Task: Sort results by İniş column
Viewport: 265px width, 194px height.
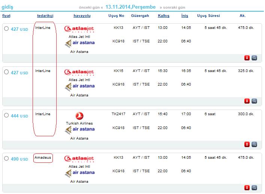Action: pos(184,15)
